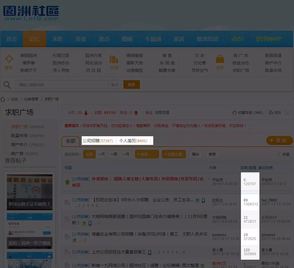This screenshot has height=268, width=294.
Task: Open the 论坛 nav tab
Action: pos(34,39)
